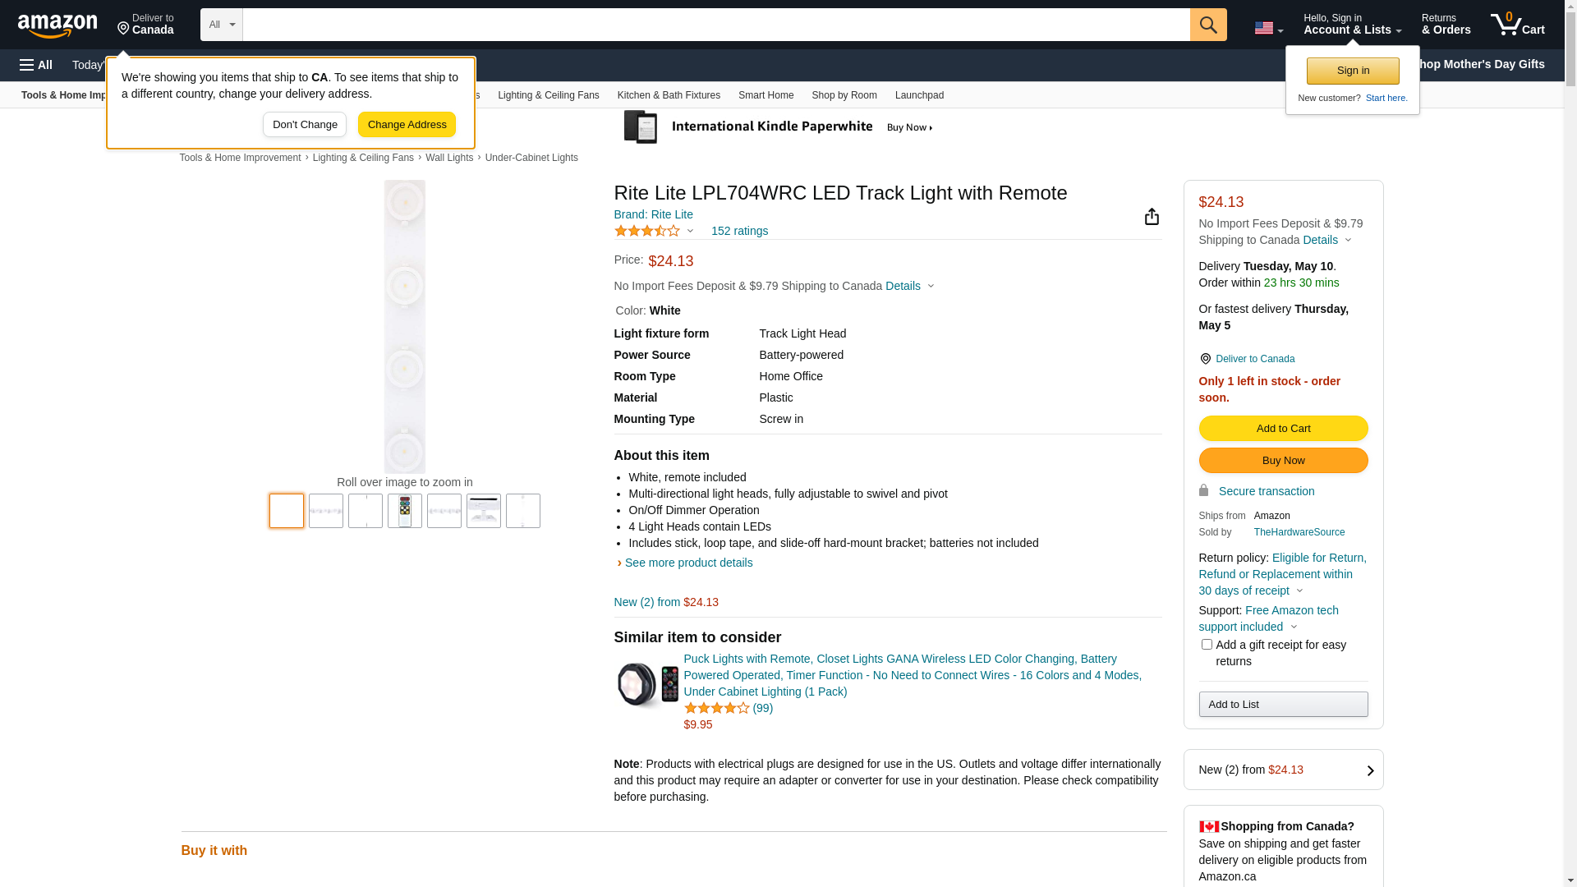Viewport: 1577px width, 887px height.
Task: Click the search magnifier button
Action: point(1207,25)
